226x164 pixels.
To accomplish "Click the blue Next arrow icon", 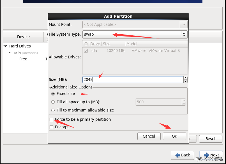I will 207,155.
